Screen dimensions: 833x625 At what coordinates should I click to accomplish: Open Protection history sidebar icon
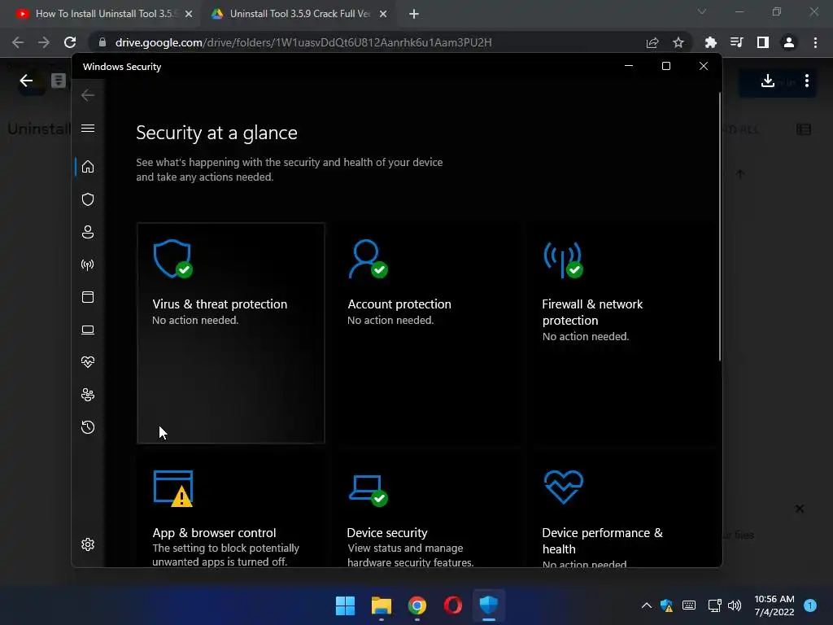tap(88, 427)
